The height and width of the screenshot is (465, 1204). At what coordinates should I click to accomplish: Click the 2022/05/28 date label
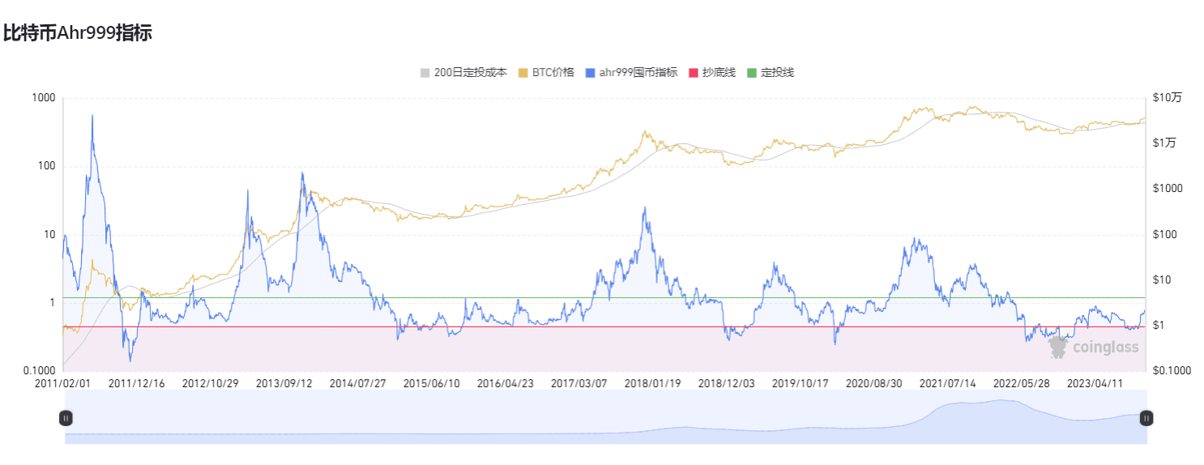tap(1022, 383)
